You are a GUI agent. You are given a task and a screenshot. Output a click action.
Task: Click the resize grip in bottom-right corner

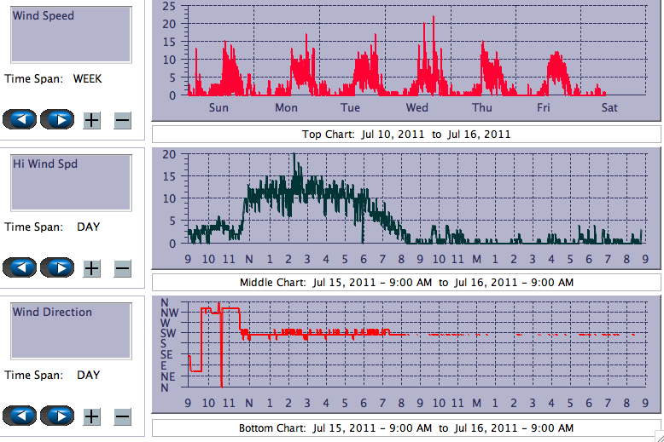(657, 436)
